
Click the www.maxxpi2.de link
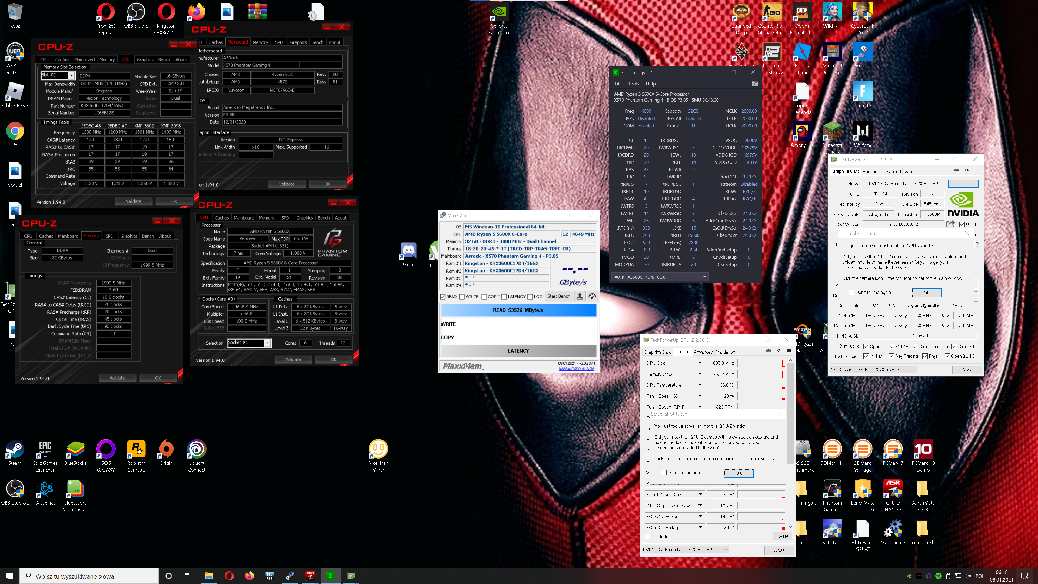tap(576, 368)
